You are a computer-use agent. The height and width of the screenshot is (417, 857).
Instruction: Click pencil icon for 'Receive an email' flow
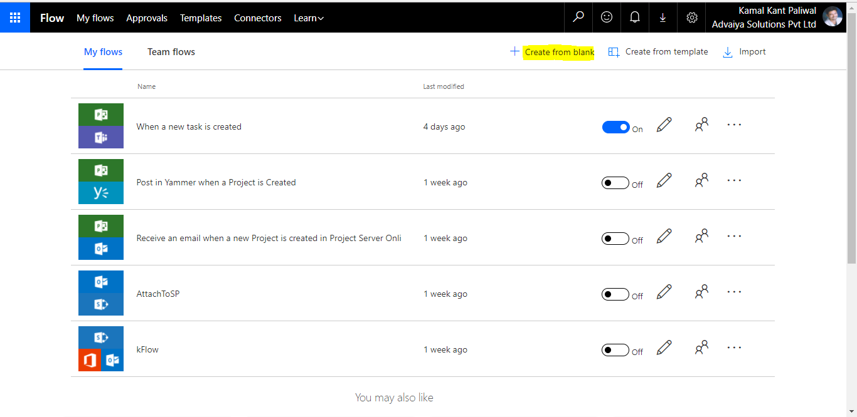pos(664,237)
